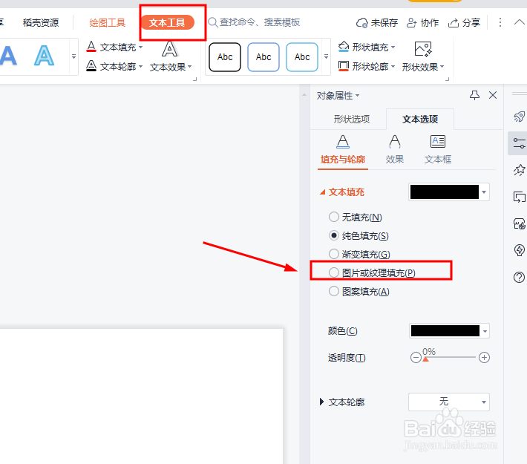Select the 图案填充(A) radio button
Viewport: 527px width, 464px height.
334,291
